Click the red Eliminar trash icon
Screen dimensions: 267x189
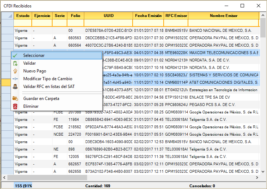[15, 106]
